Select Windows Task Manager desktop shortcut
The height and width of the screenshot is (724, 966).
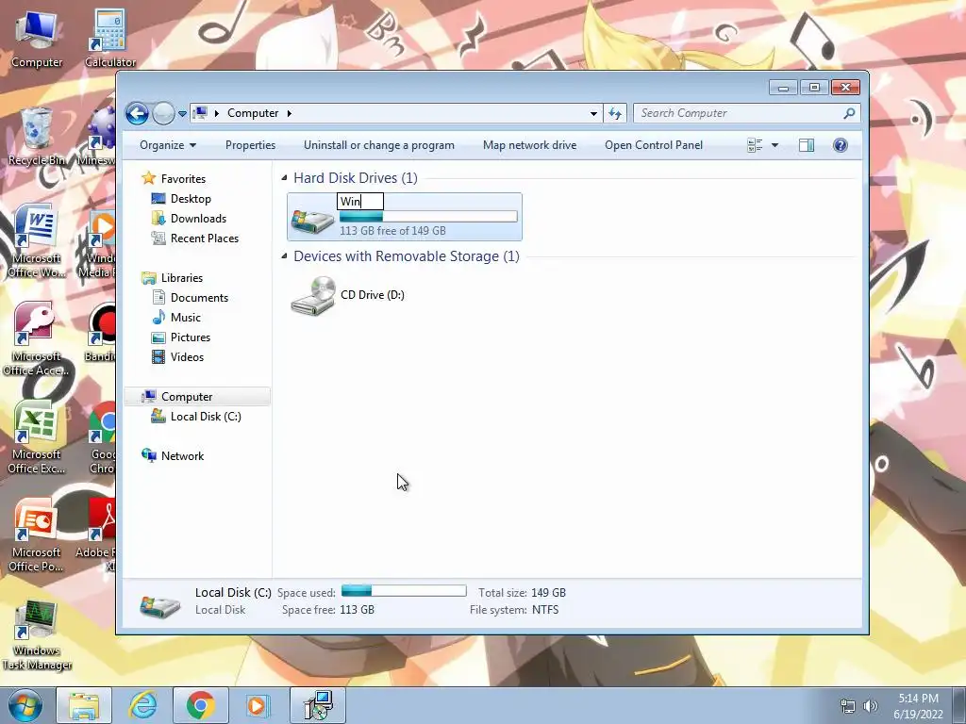coord(37,635)
